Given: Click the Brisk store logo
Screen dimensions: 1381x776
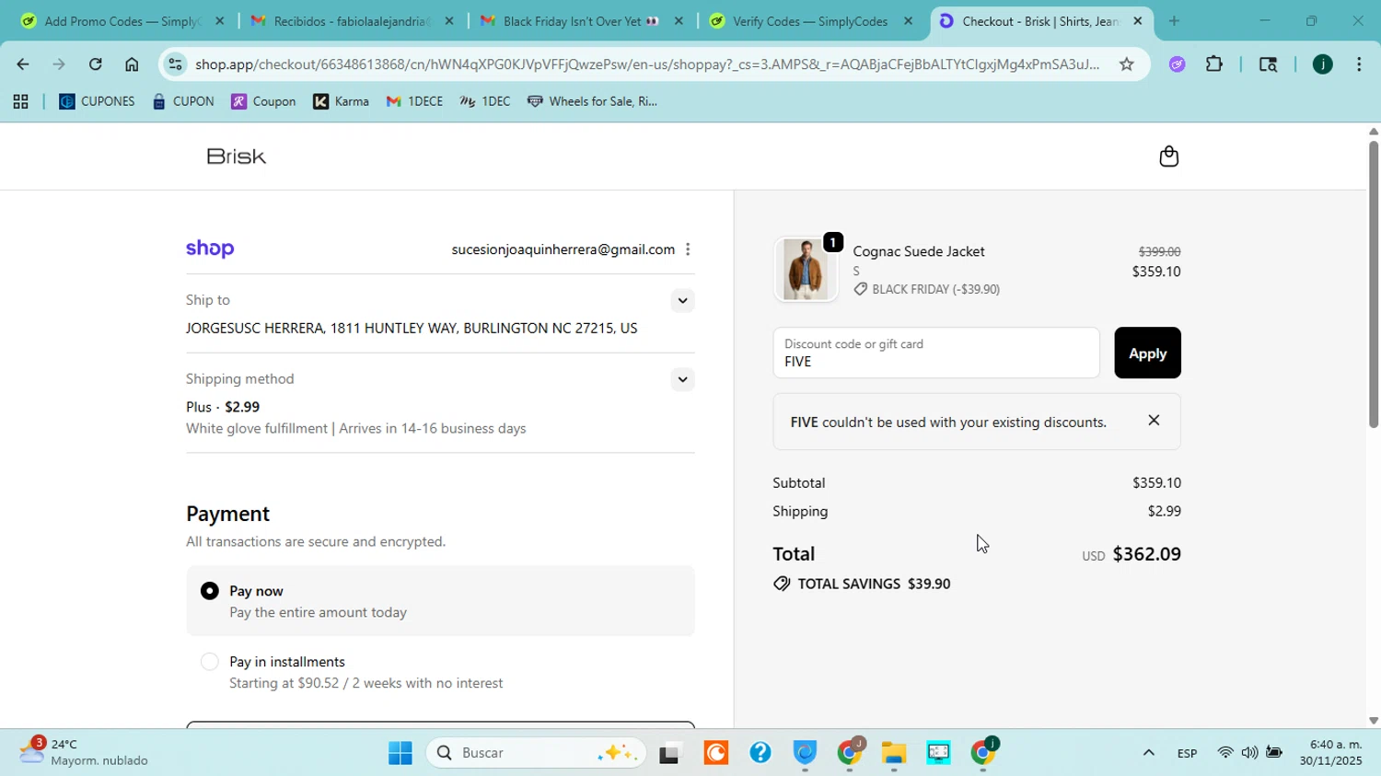Looking at the screenshot, I should (x=237, y=156).
